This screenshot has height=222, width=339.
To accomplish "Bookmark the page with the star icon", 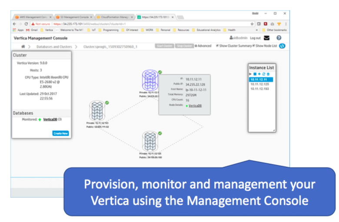I will (x=252, y=24).
